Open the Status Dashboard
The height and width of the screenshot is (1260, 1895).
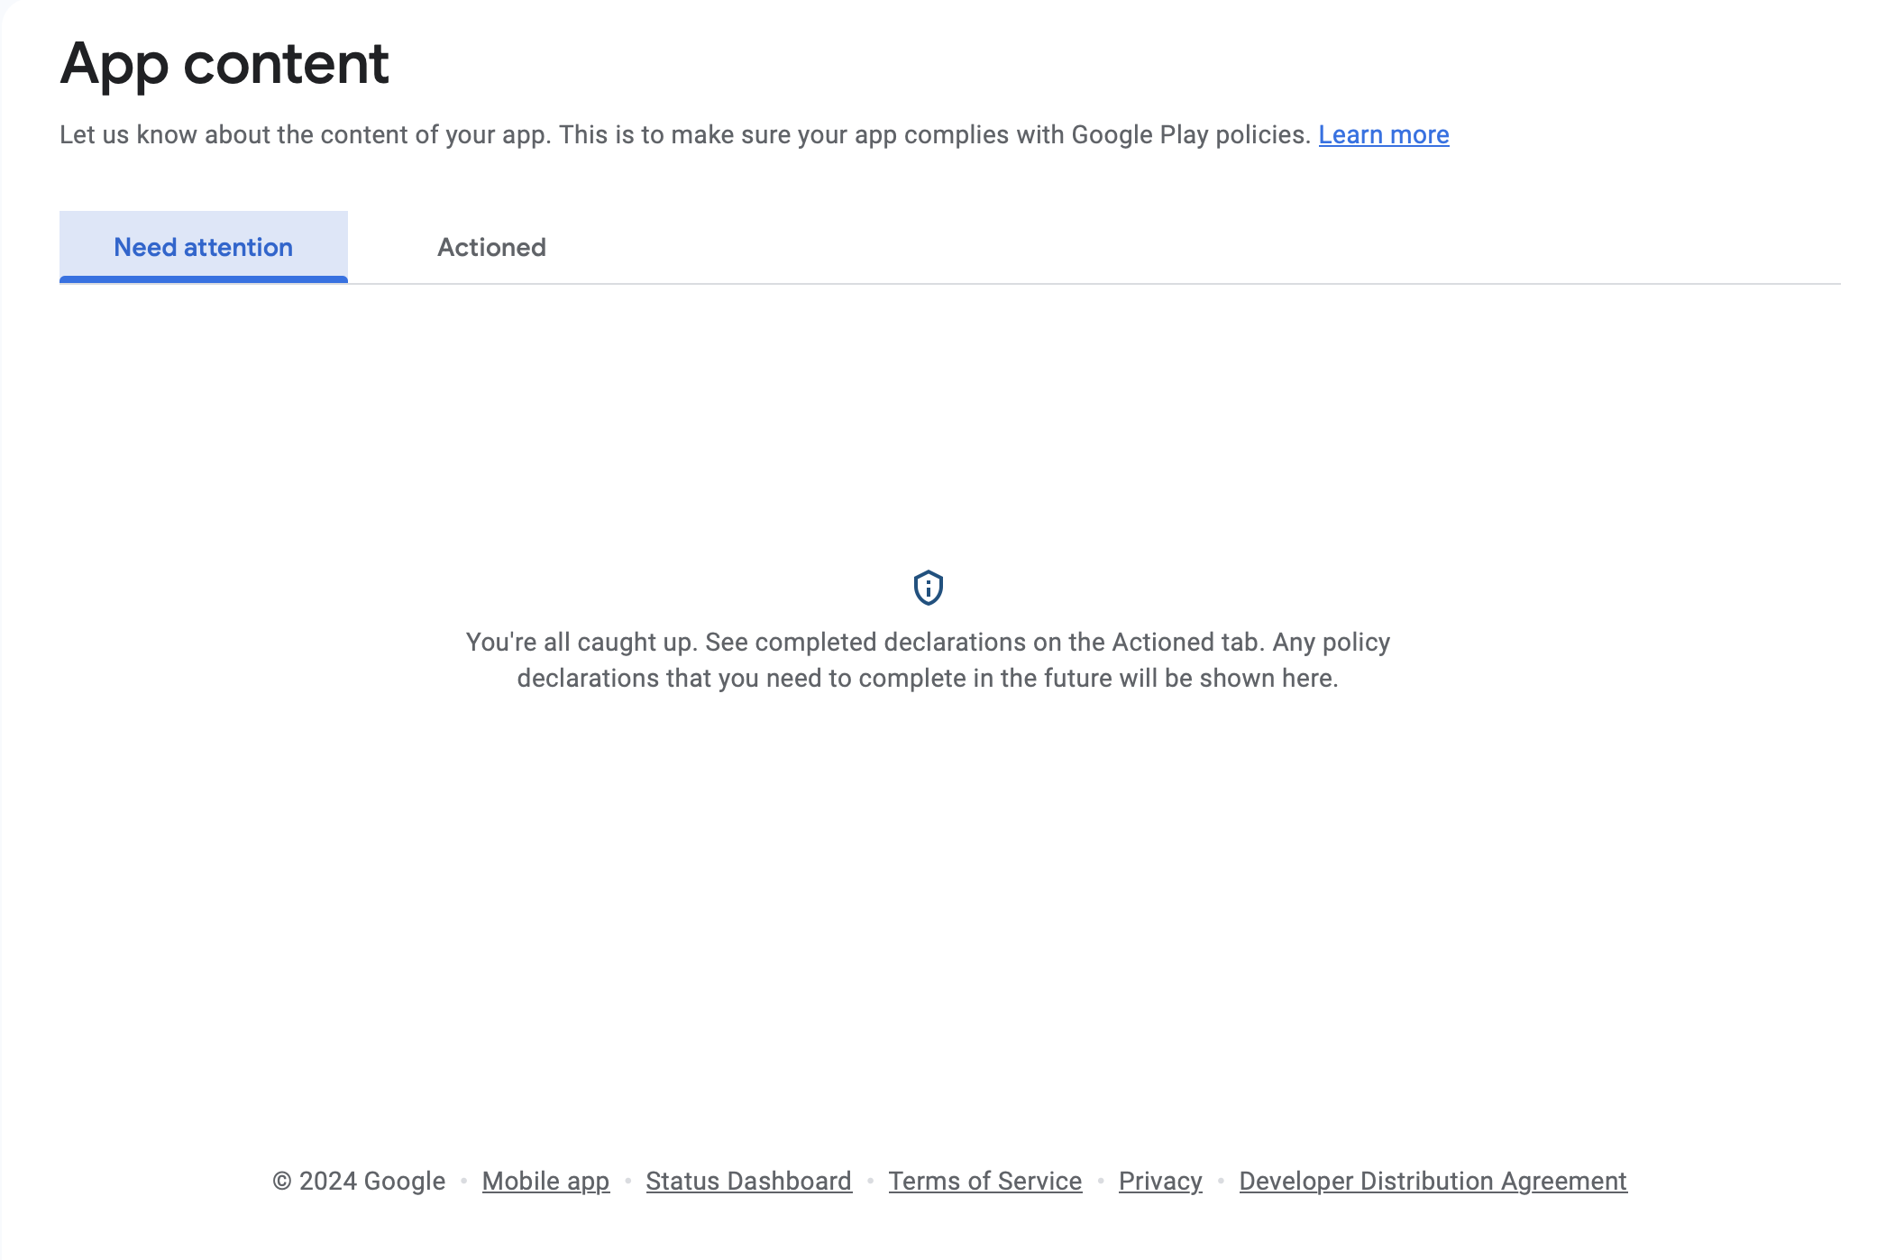point(748,1181)
